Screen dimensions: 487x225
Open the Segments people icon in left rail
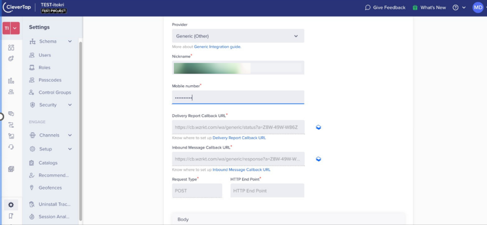pos(11,92)
